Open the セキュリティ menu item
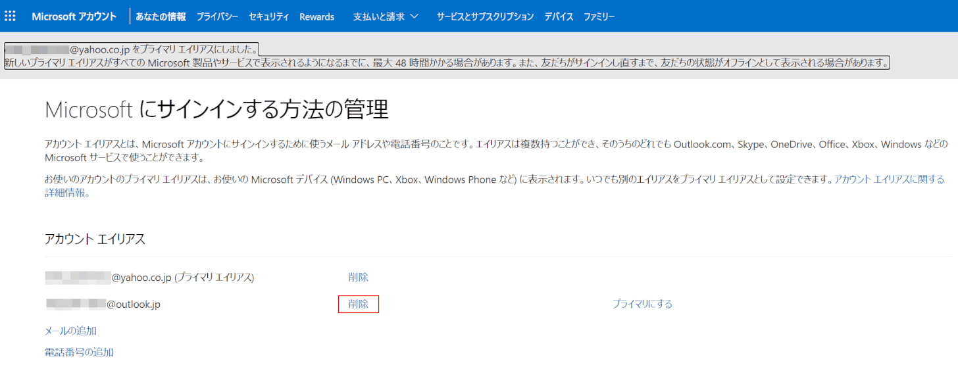Image resolution: width=958 pixels, height=365 pixels. (269, 16)
